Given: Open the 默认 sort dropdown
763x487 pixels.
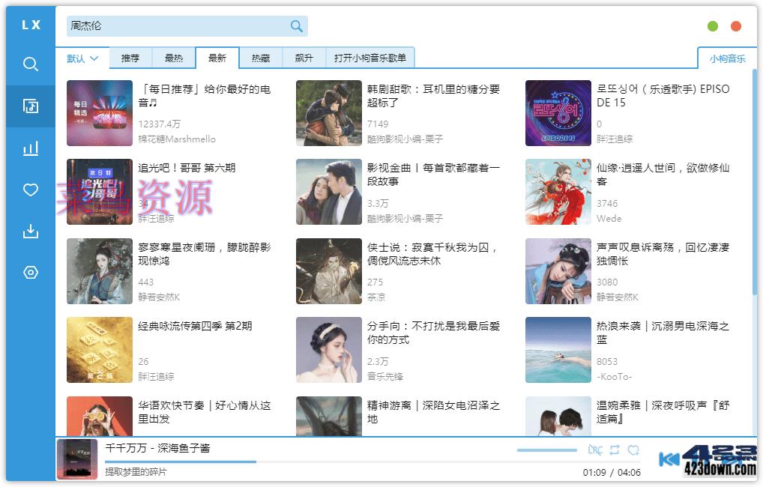Looking at the screenshot, I should tap(82, 58).
